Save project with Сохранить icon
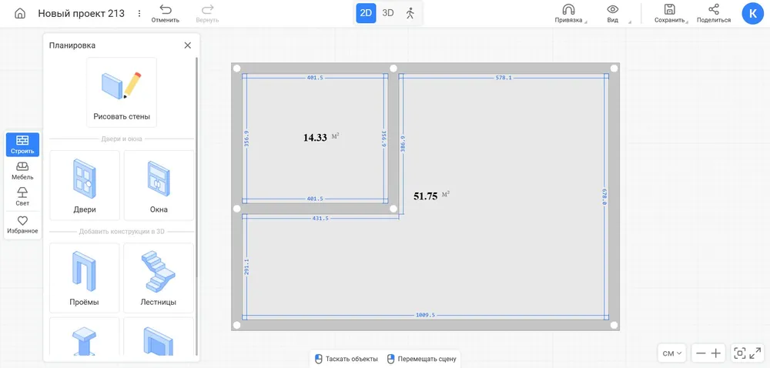This screenshot has width=770, height=368. pos(669,13)
